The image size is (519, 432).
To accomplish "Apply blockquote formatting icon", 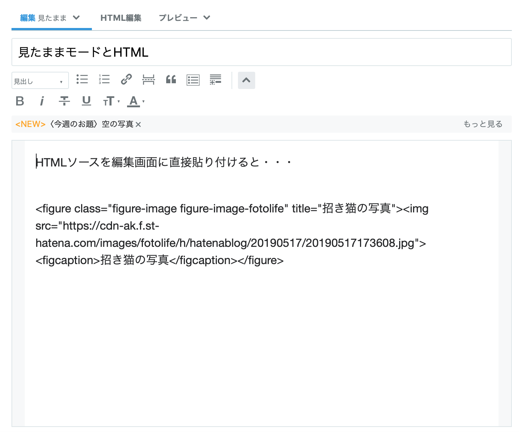I will [171, 79].
